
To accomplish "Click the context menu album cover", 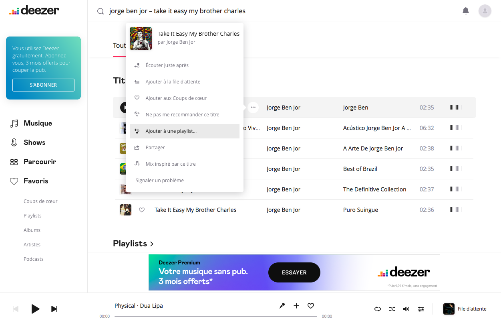I will 141,39.
